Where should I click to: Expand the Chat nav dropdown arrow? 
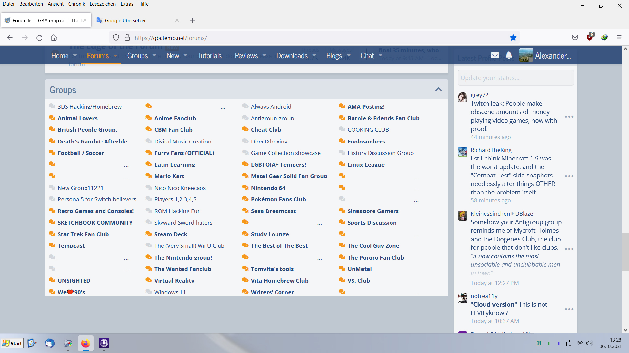pyautogui.click(x=380, y=56)
